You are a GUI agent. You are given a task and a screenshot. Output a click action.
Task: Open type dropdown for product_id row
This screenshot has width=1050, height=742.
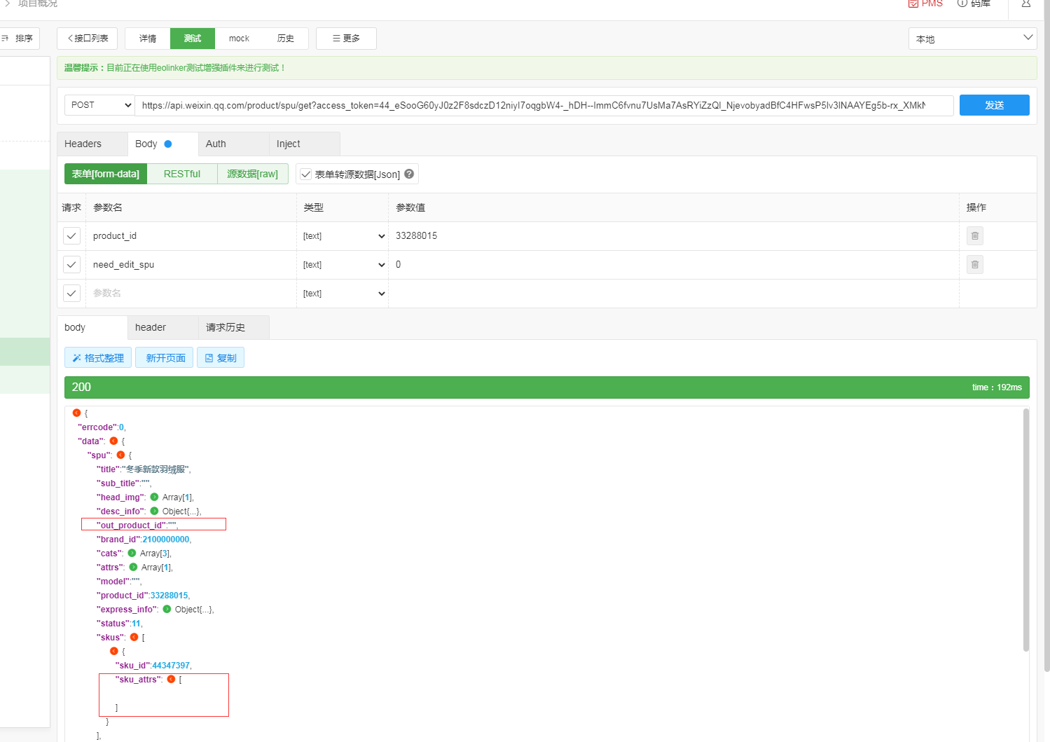point(343,236)
